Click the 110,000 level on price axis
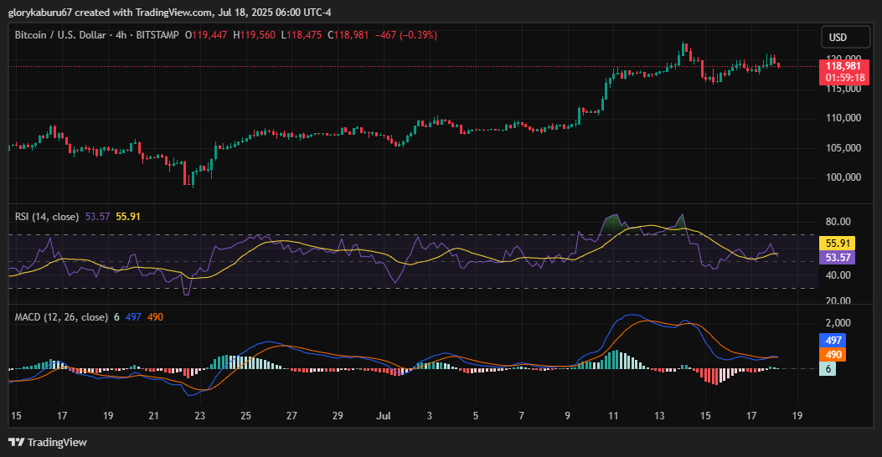Image resolution: width=882 pixels, height=457 pixels. (843, 118)
